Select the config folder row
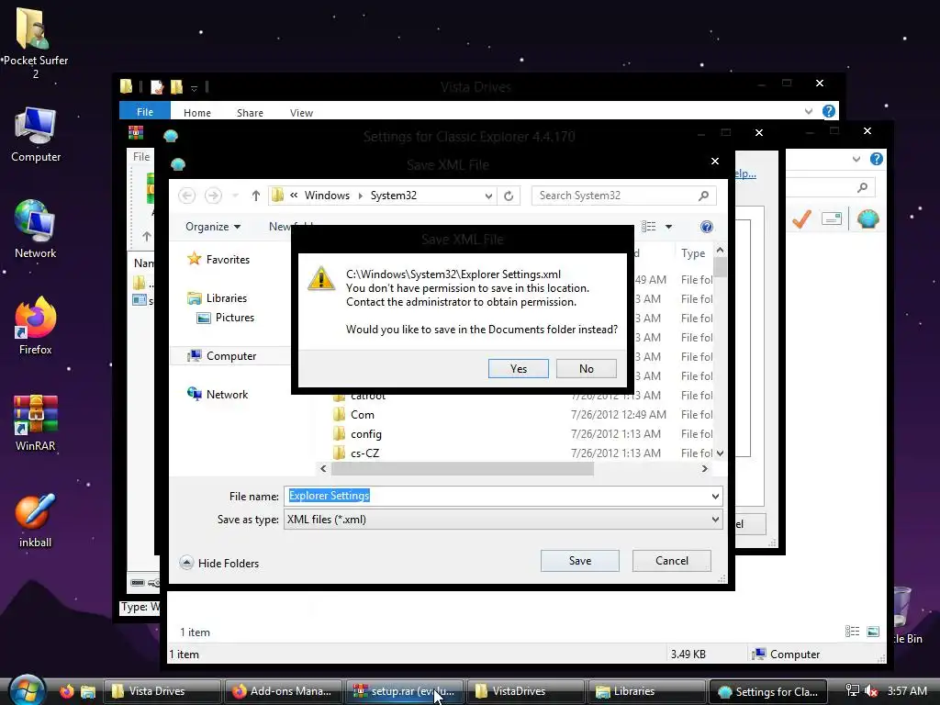This screenshot has height=705, width=940. (x=516, y=434)
